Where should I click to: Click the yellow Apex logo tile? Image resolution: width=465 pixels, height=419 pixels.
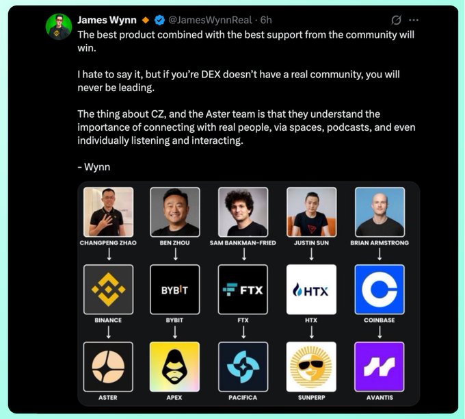(x=174, y=367)
